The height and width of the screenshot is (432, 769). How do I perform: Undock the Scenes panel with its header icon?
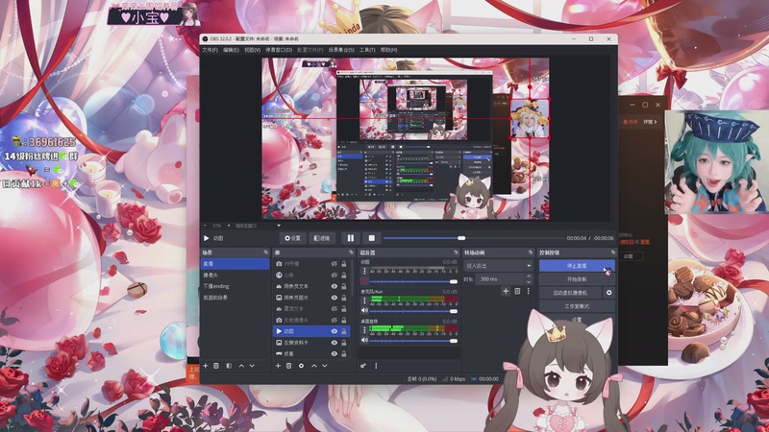(x=266, y=252)
